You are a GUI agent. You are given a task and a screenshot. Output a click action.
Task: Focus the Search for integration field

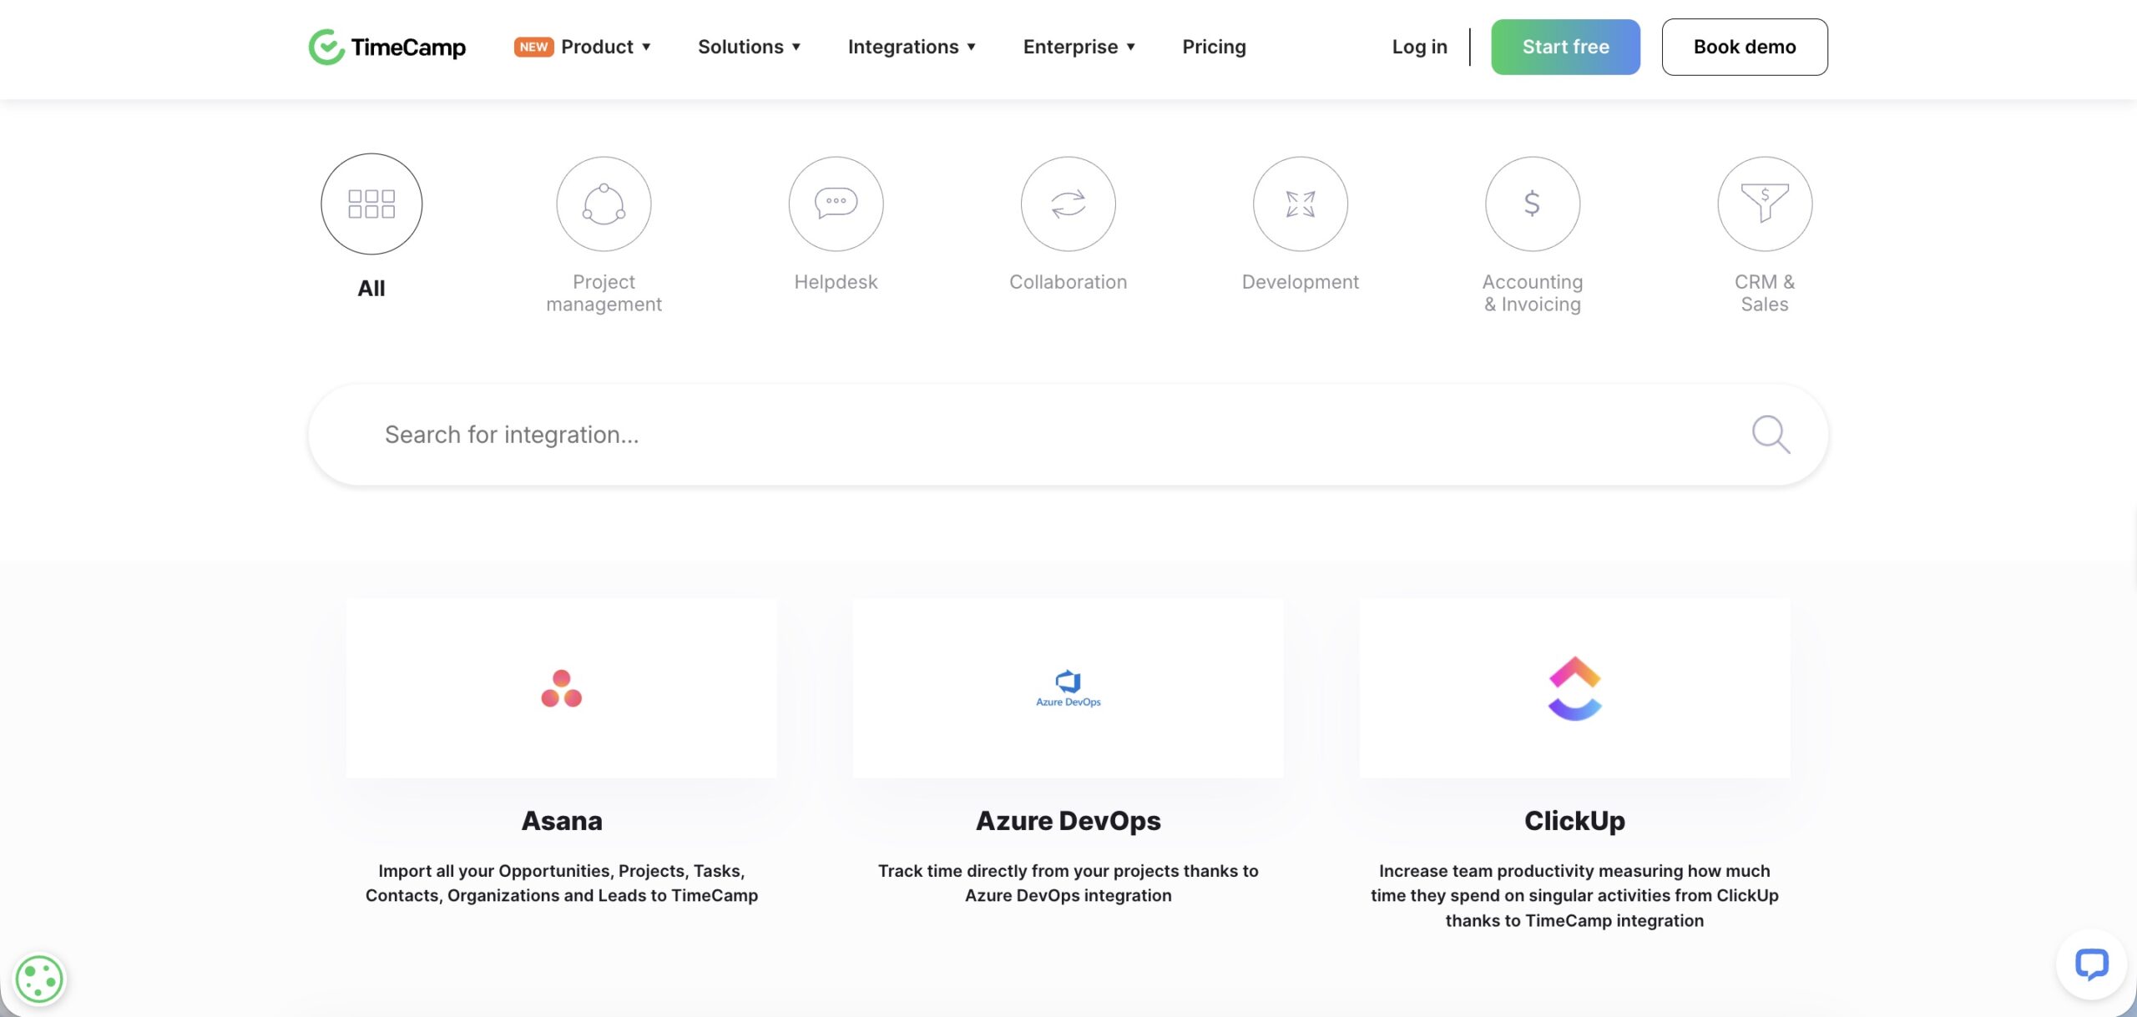point(1068,435)
